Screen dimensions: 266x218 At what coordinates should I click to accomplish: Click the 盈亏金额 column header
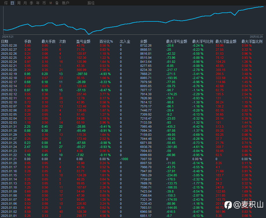point(83,41)
